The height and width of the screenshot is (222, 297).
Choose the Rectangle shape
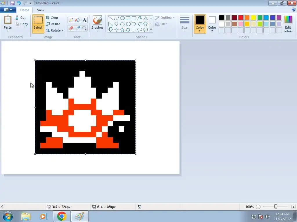[128, 18]
